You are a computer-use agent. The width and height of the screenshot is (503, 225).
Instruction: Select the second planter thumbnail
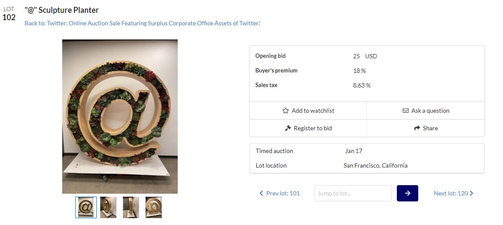(x=108, y=207)
